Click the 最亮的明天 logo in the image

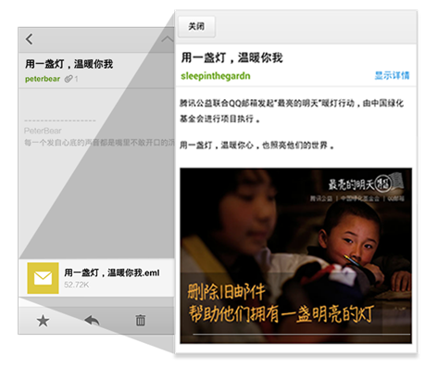coord(366,184)
